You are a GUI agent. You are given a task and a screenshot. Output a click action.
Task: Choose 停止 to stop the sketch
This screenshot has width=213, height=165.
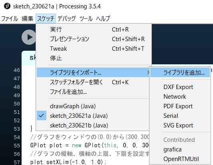94,58
